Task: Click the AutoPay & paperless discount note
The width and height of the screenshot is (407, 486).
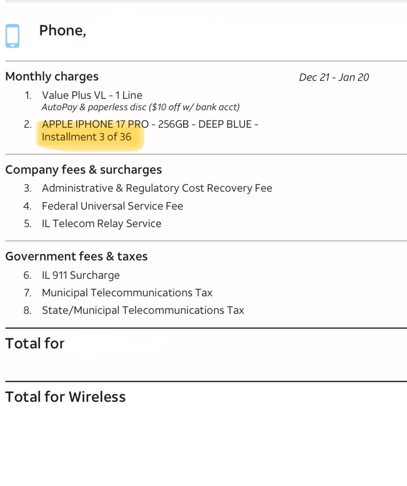Action: [141, 107]
